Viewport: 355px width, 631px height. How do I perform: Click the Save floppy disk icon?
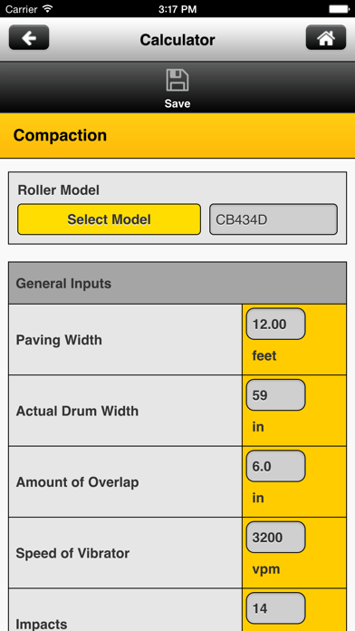coord(177,80)
